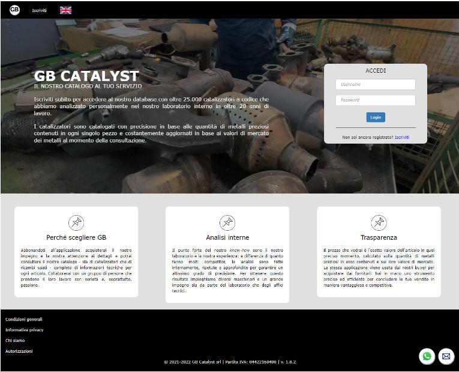459x372 pixels.
Task: Follow the Iscriviti link under the login form
Action: pos(402,137)
